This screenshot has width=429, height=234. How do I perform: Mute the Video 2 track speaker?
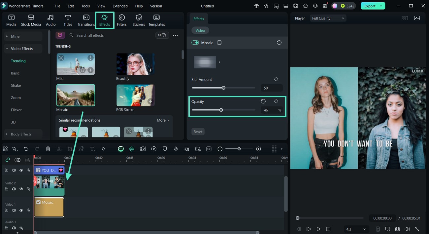point(14,189)
